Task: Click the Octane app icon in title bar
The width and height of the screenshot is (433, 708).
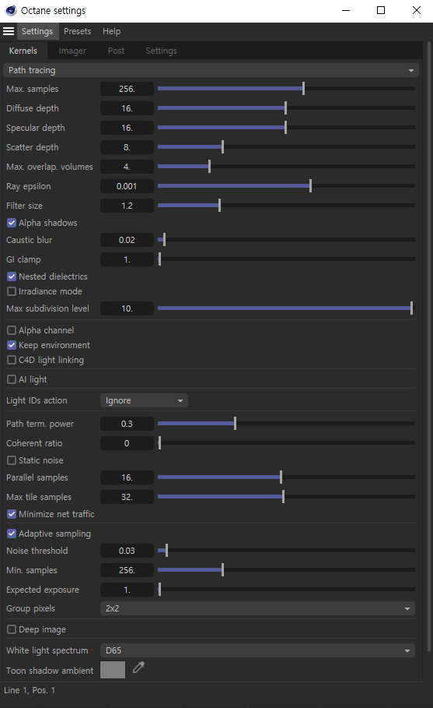Action: (11, 10)
